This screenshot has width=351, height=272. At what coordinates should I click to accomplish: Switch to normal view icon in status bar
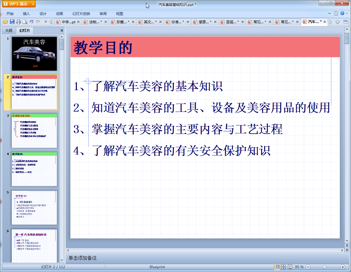point(277,267)
